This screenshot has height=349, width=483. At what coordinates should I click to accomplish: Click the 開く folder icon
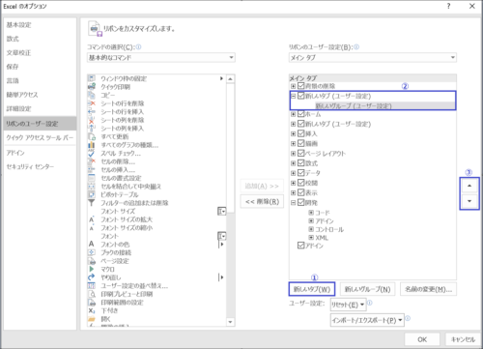(92, 319)
